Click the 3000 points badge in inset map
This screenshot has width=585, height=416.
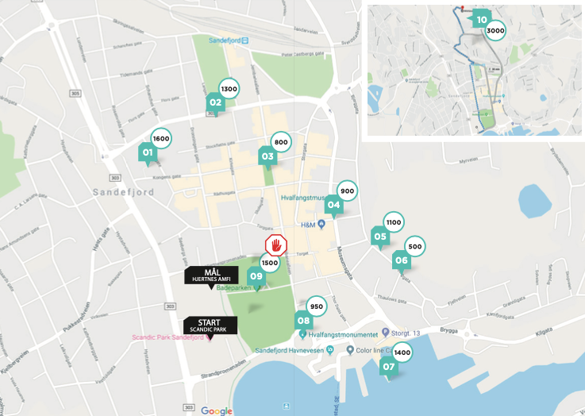495,31
